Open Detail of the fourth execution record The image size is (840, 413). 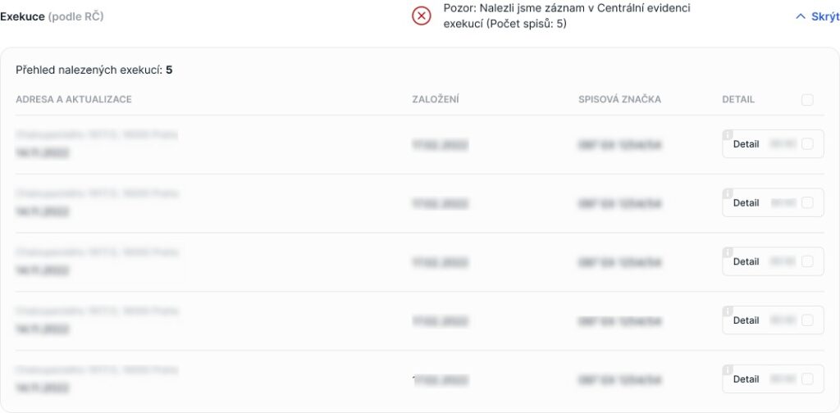[746, 320]
